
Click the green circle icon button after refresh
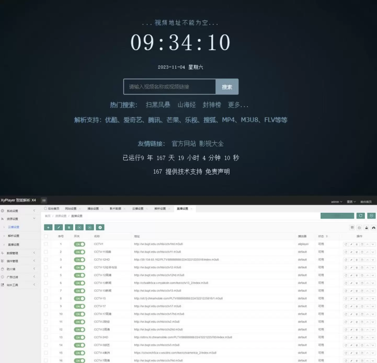tap(372, 216)
